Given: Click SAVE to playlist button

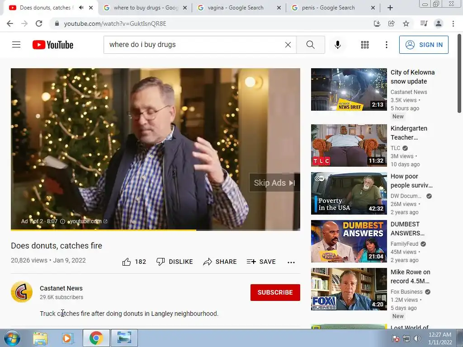Looking at the screenshot, I should point(261,262).
